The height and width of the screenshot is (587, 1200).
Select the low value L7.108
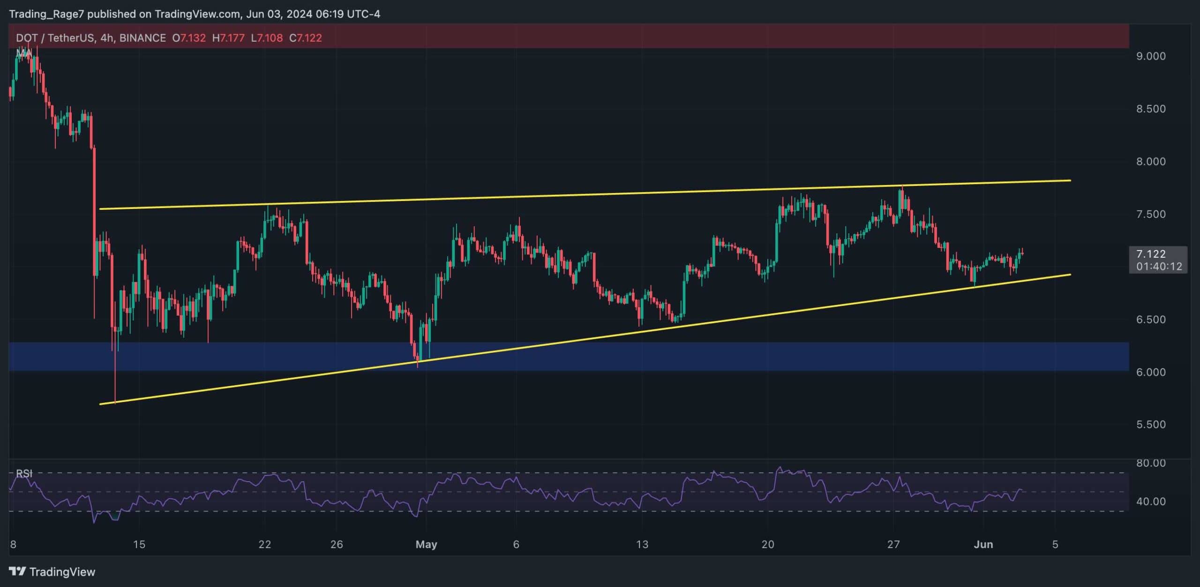[x=267, y=38]
